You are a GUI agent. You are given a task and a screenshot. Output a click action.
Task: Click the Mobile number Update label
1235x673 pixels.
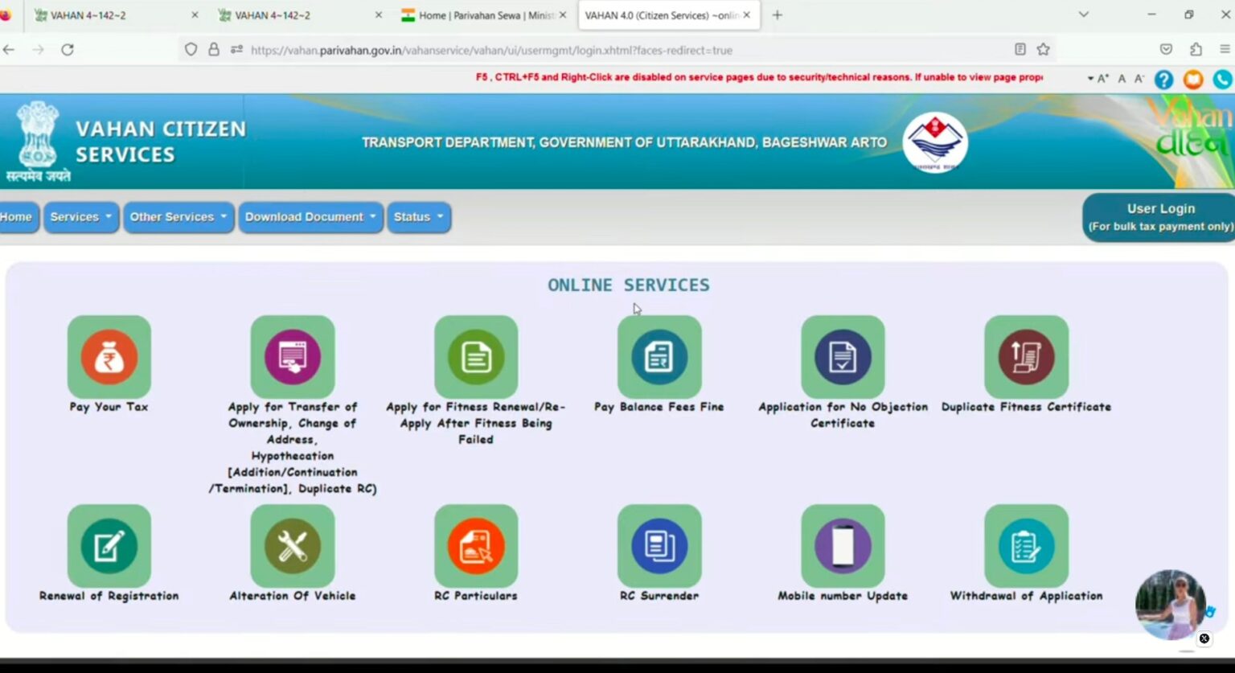(x=843, y=596)
